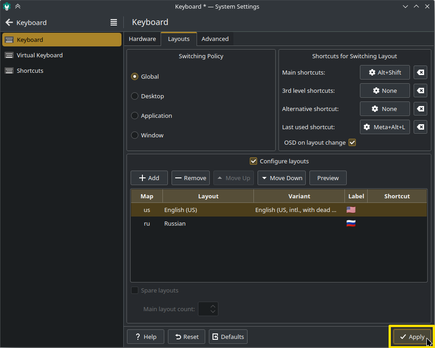
Task: Switch to the Hardware tab
Action: click(x=142, y=39)
